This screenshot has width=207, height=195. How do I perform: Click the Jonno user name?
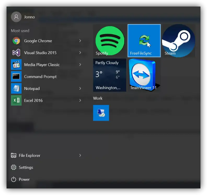point(30,17)
